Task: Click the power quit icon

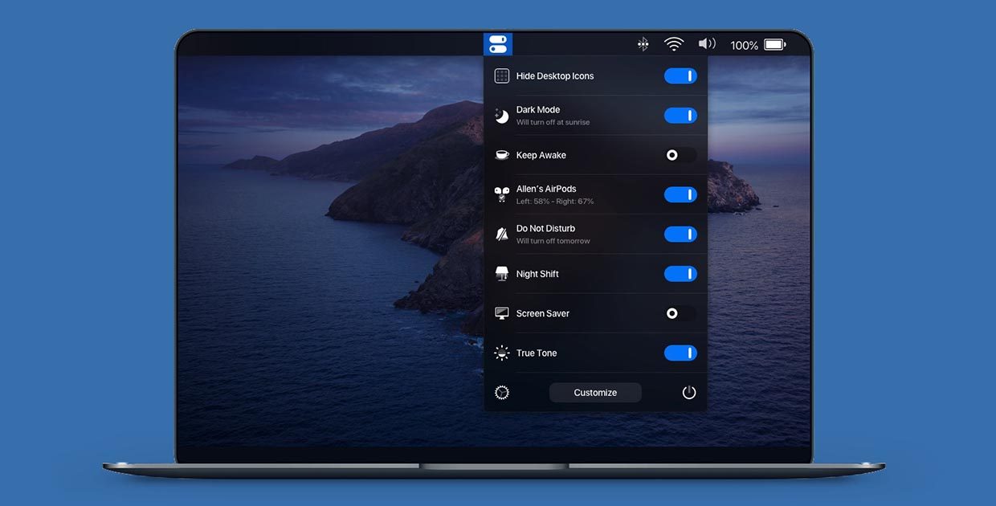Action: [x=689, y=393]
